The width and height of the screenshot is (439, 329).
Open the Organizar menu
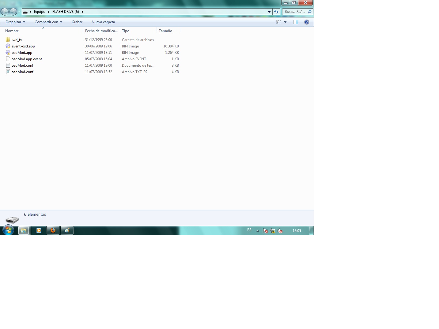click(x=15, y=22)
